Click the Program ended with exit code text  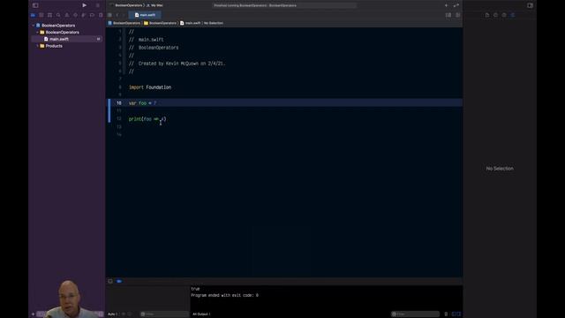pyautogui.click(x=224, y=295)
